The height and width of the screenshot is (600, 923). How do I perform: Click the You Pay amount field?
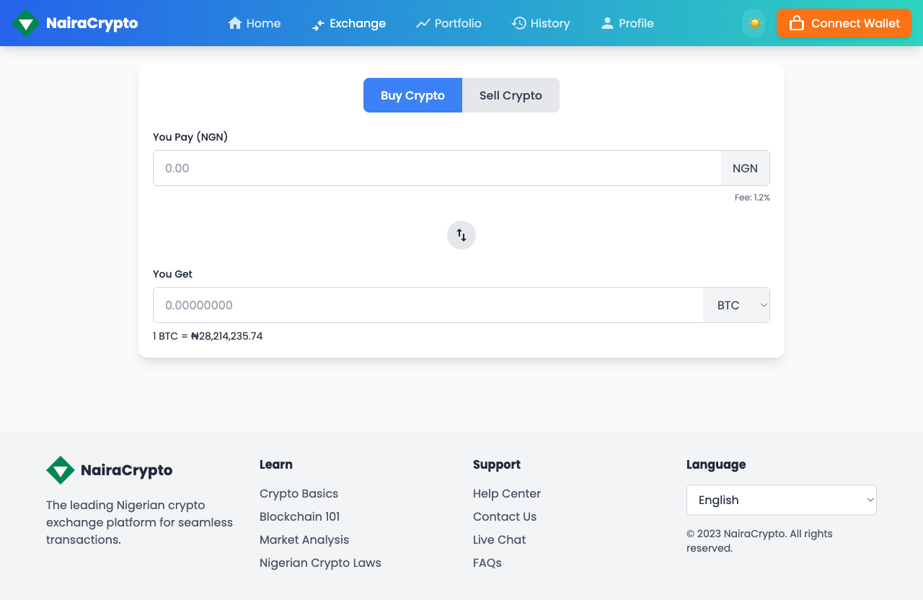437,167
